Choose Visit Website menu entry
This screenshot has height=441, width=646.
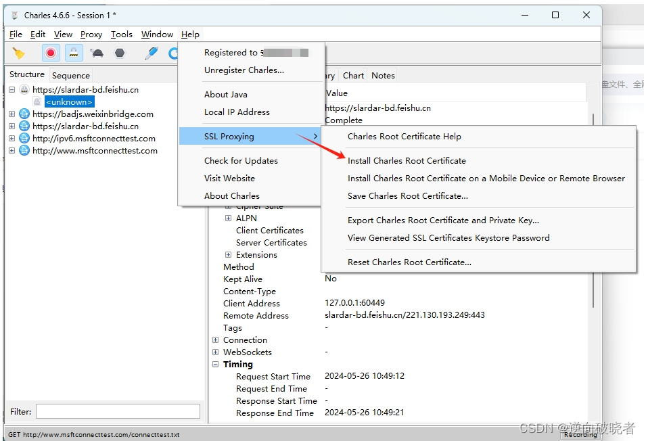[x=252, y=179]
